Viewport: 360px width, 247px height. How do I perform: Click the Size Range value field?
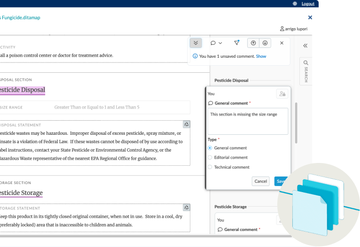(97, 108)
